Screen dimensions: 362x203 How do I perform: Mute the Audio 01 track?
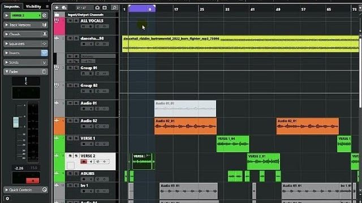70,103
